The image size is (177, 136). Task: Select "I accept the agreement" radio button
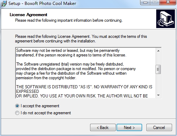[x=17, y=106]
